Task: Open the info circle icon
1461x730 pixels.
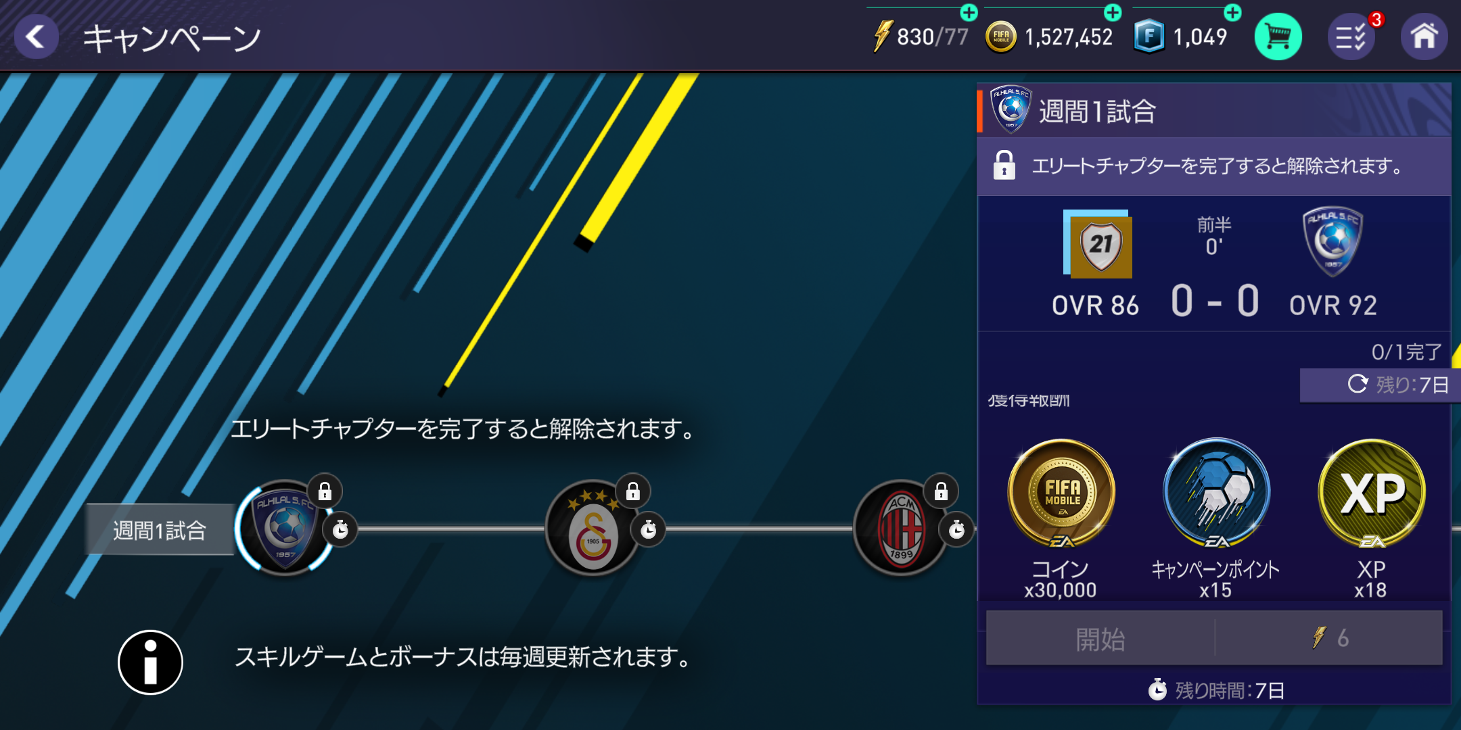Action: 150,662
